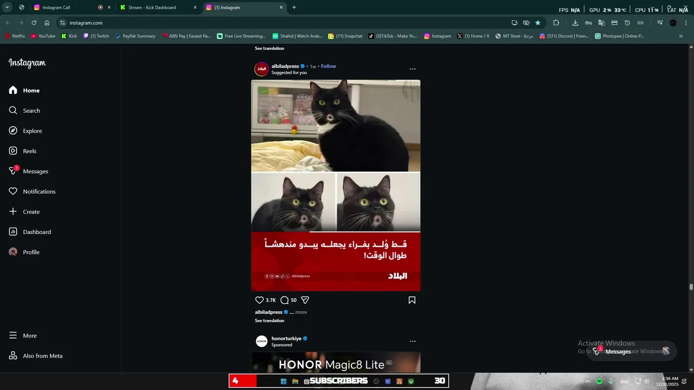Follow the albiladpress account
This screenshot has height=390, width=694.
(x=329, y=66)
